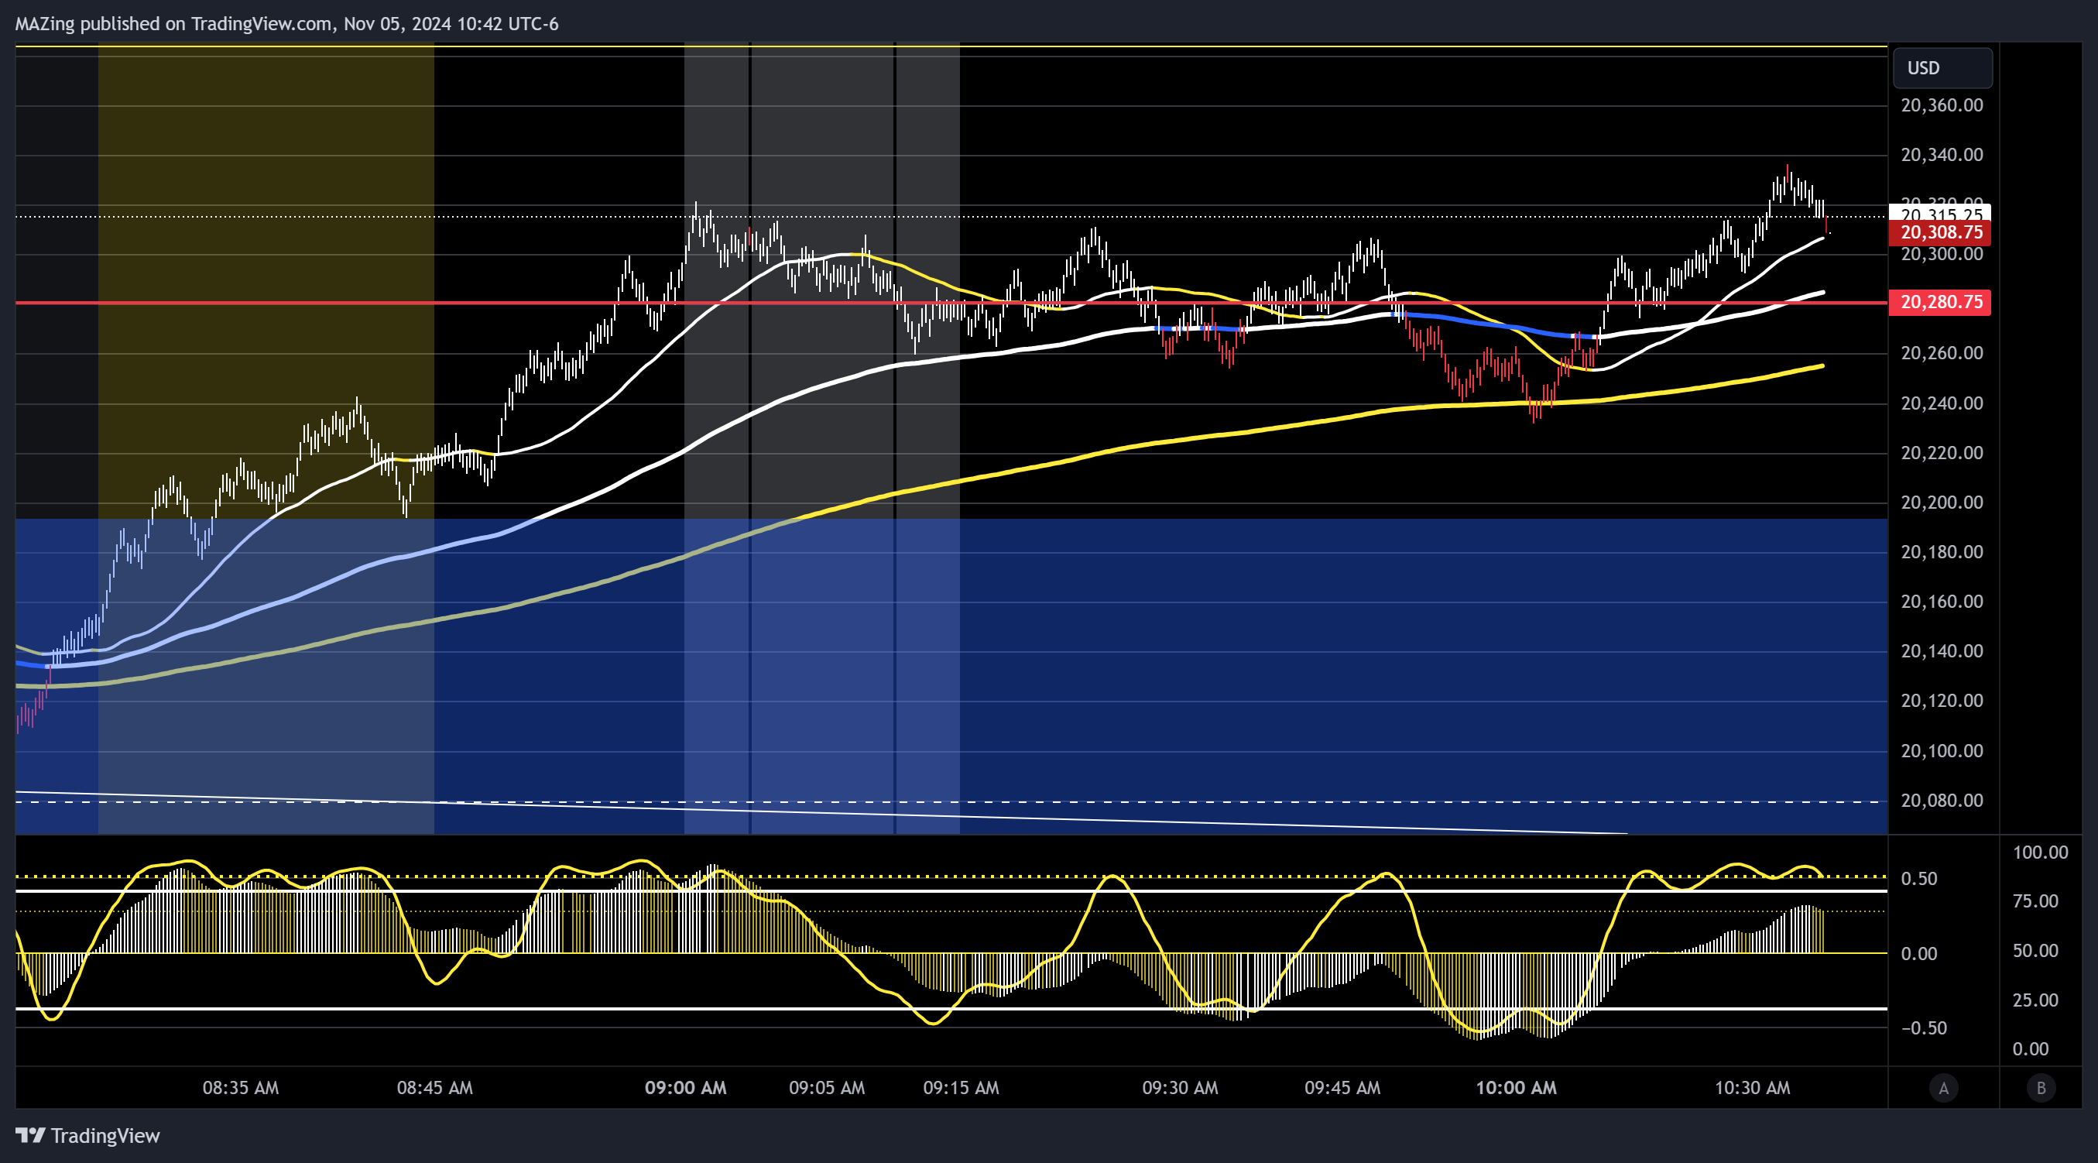Click the indicator 100.00 scale label

click(2040, 853)
